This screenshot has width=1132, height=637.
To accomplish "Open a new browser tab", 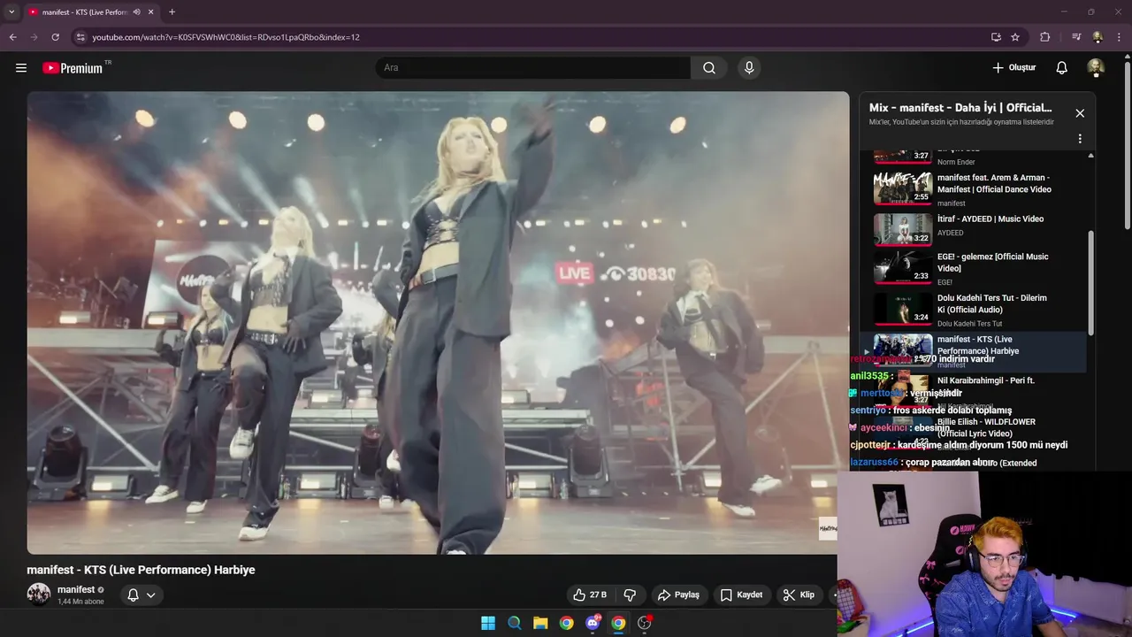I will coord(172,12).
